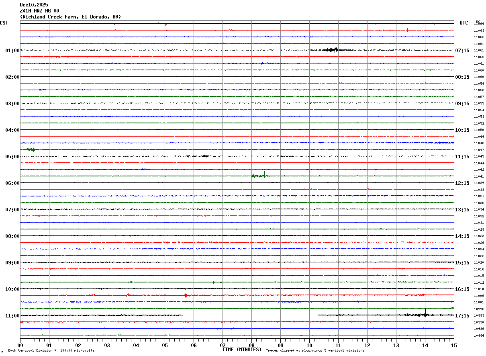Viewport: 486px width, 356px height.
Task: Click the red trace spike just before minute 6
Action: 186,295
